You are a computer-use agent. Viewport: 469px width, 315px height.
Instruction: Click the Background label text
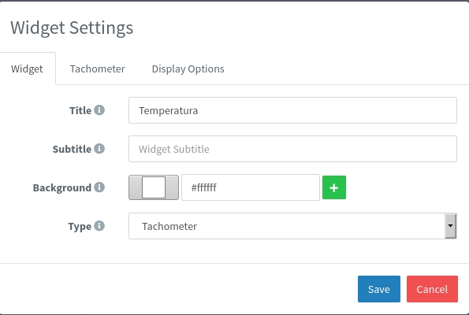pos(62,187)
